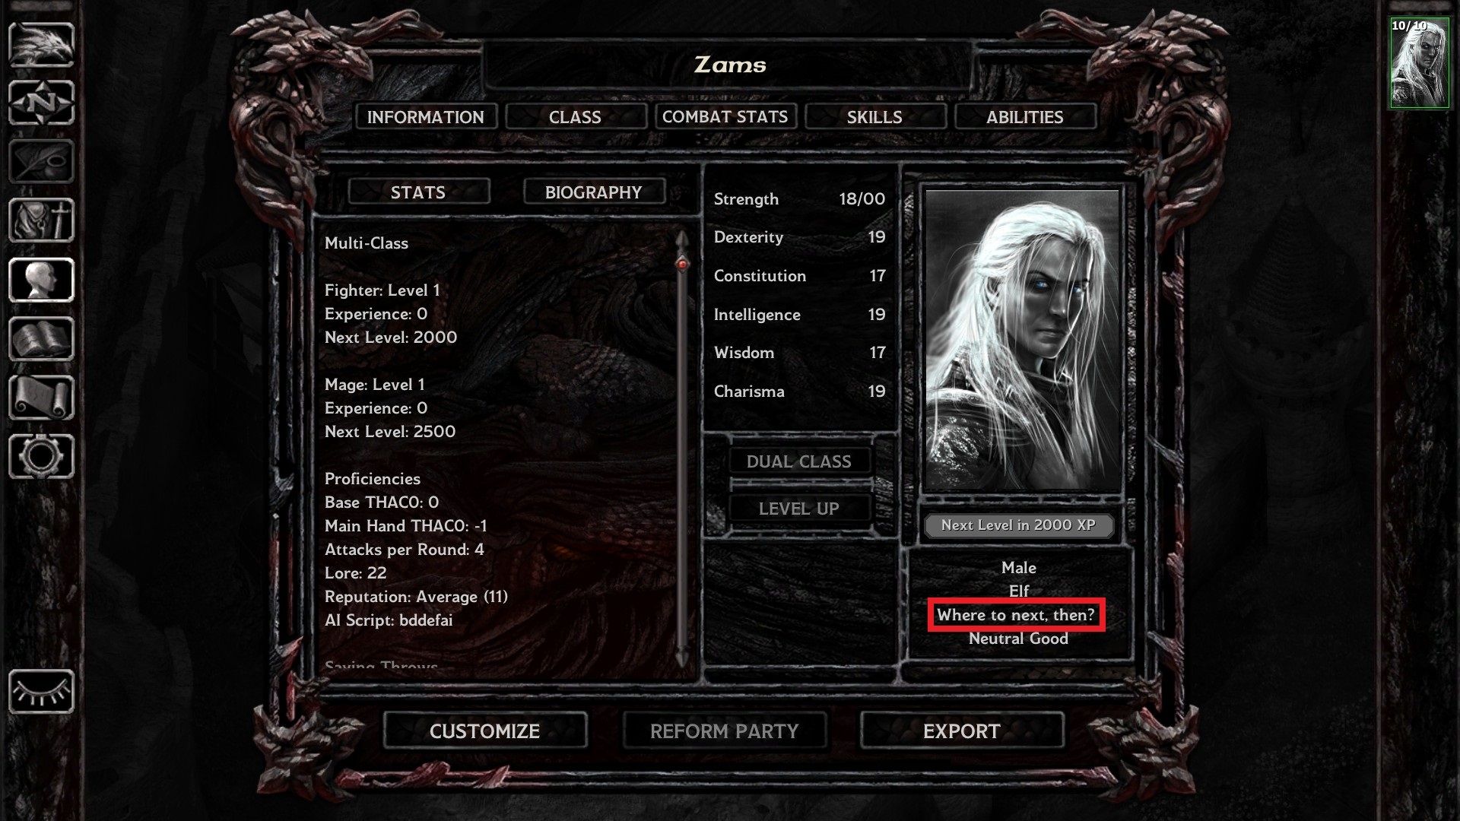1460x821 pixels.
Task: Switch to the BIOGRAPHY tab
Action: 592,192
